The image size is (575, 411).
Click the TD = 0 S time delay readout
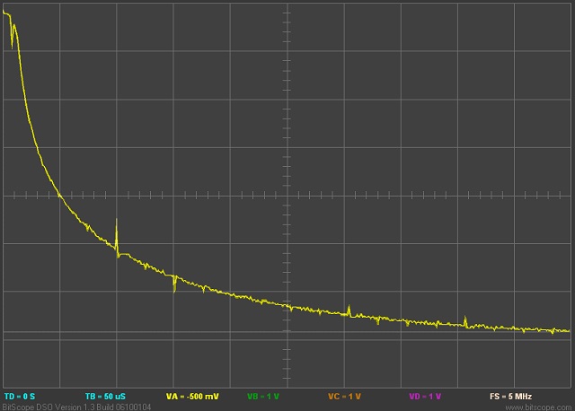[x=20, y=397]
